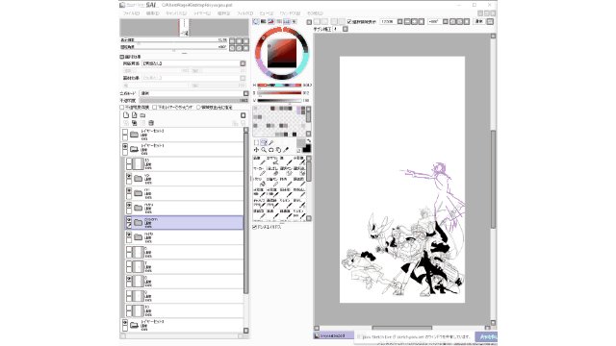Create a new normal layer

126,115
